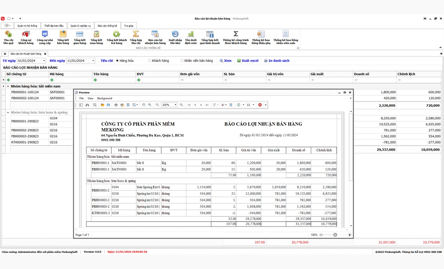Open Thống kê hoa hồng thầu phụ
This screenshot has height=269, width=444.
(261, 38)
